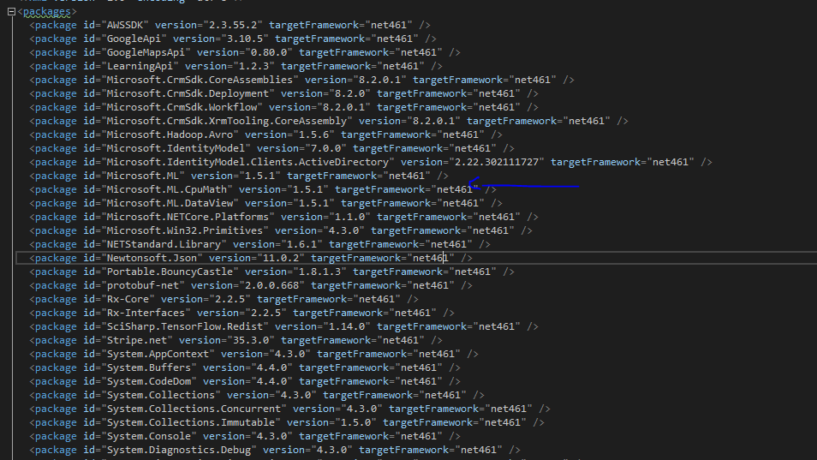Click Microsoft.ML.DataView package id
Image resolution: width=817 pixels, height=460 pixels.
[x=170, y=203]
